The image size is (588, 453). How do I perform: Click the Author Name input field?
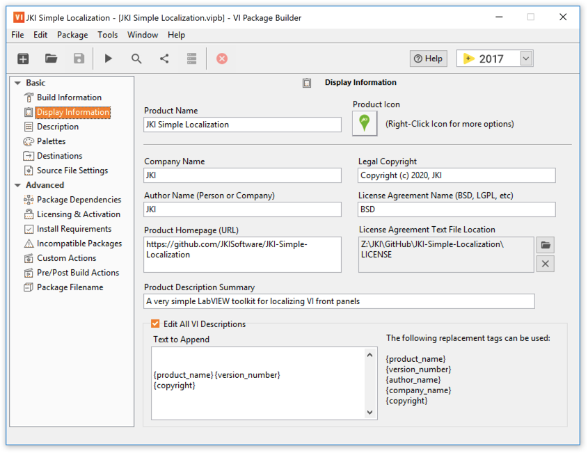click(x=242, y=209)
